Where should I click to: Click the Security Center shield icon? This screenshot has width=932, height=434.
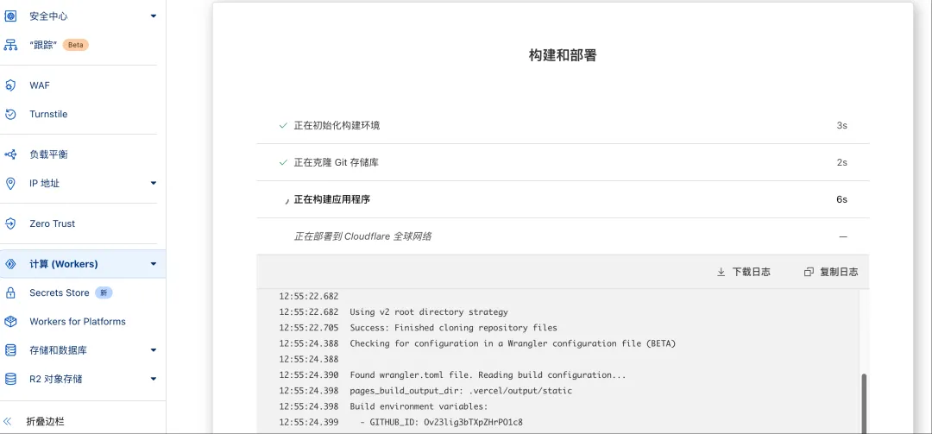(x=10, y=16)
